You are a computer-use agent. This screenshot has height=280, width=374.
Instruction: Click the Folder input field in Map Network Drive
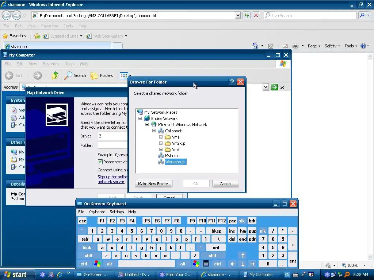[x=112, y=145]
